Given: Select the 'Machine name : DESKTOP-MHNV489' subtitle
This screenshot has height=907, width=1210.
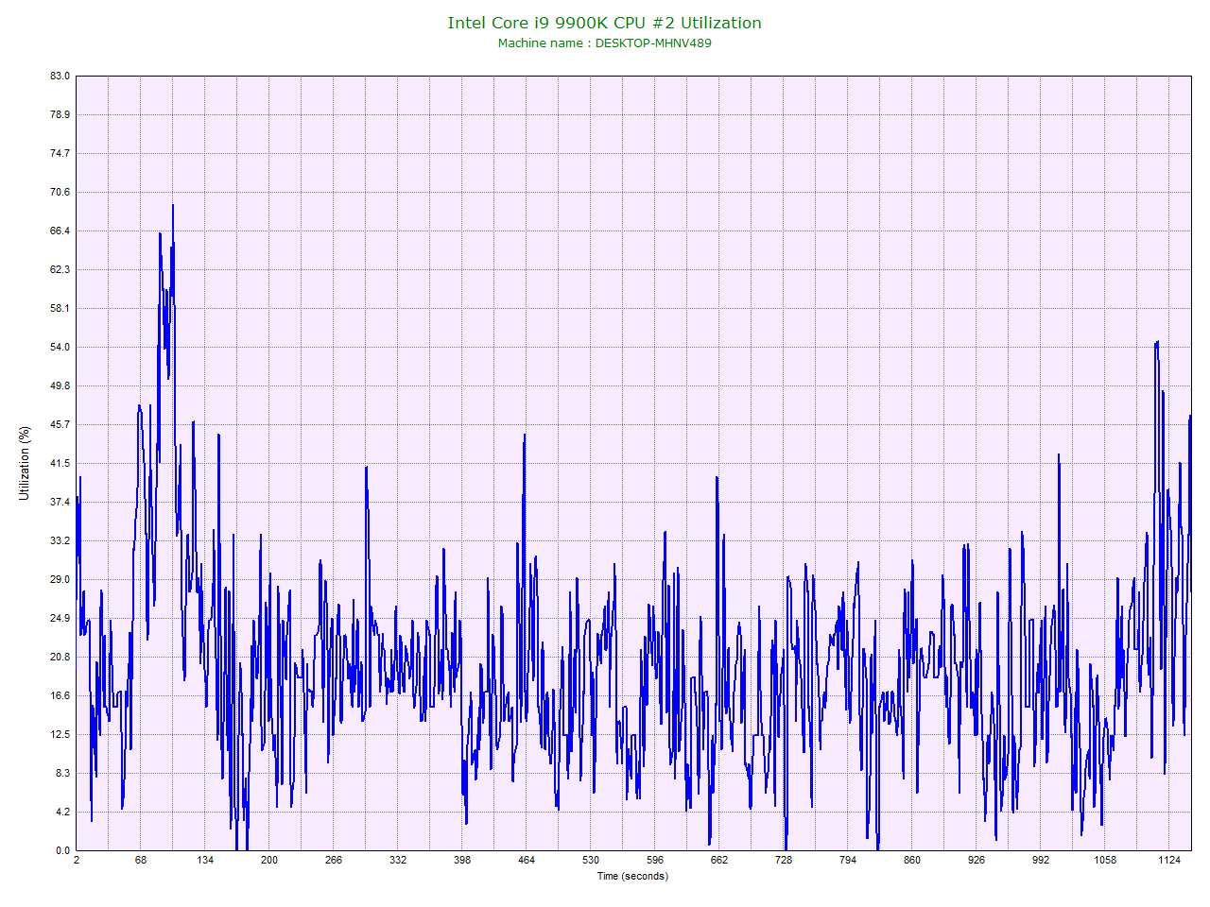Looking at the screenshot, I should (605, 43).
